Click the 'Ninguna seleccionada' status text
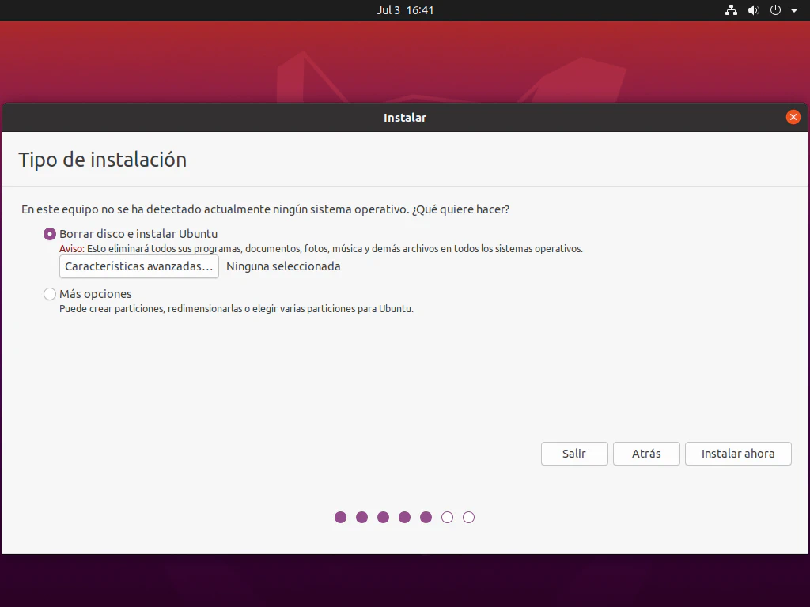The width and height of the screenshot is (810, 607). point(283,266)
